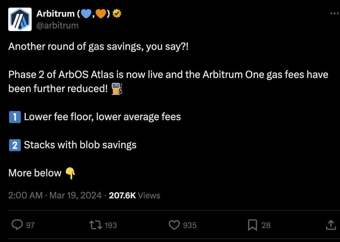The width and height of the screenshot is (340, 242).
Task: Open the three-dot more options menu
Action: [334, 13]
